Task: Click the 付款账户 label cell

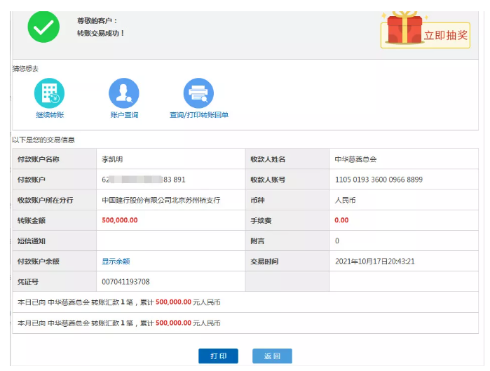Action: (55, 180)
